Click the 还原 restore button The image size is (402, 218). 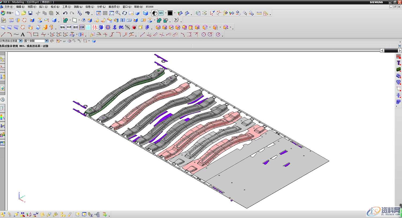(x=82, y=27)
